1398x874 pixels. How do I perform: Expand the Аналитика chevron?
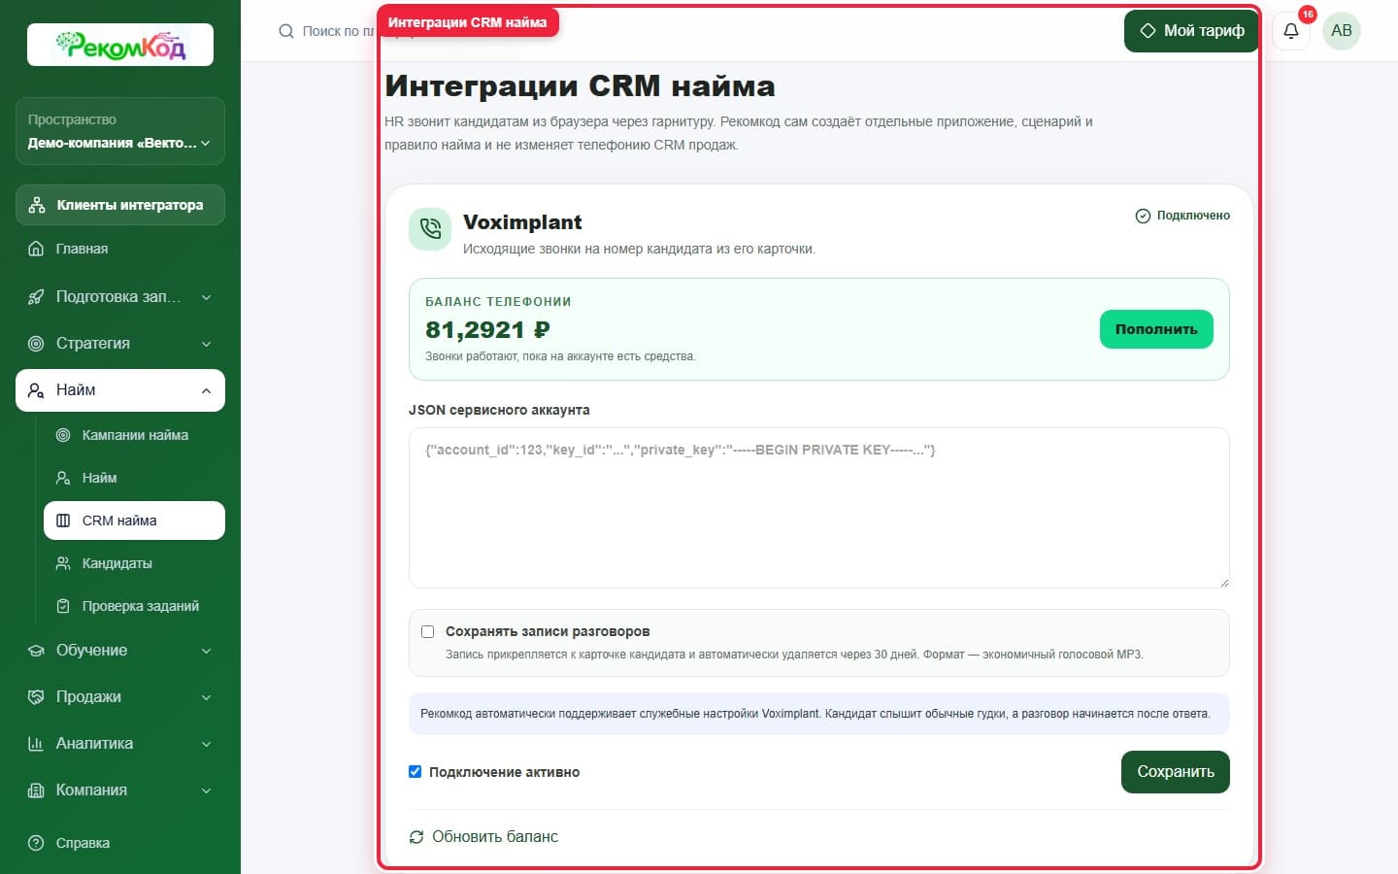click(x=206, y=744)
